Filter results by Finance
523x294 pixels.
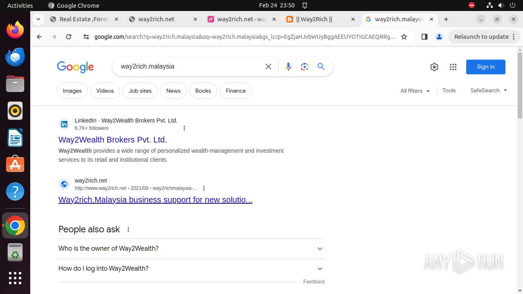pyautogui.click(x=236, y=91)
